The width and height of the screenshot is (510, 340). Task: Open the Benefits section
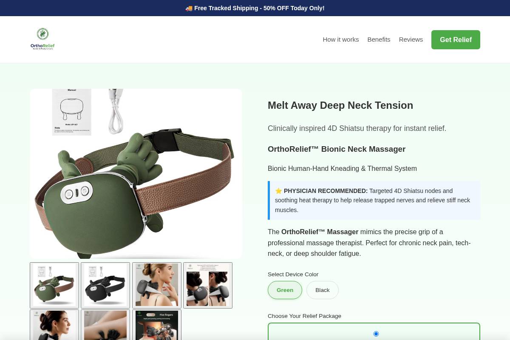click(x=379, y=39)
